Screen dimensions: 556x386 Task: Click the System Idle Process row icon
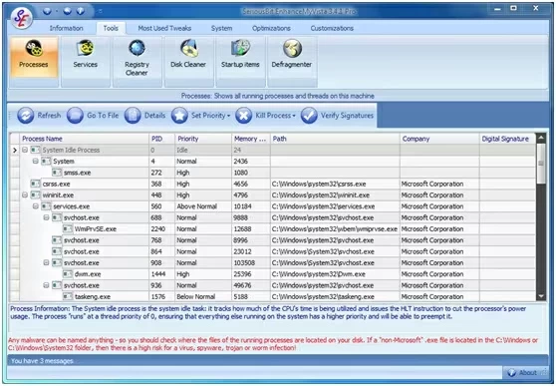pyautogui.click(x=35, y=150)
